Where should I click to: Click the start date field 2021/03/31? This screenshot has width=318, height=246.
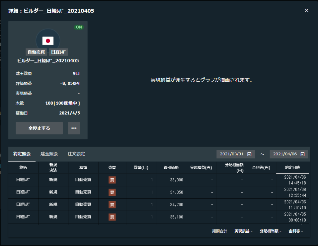pyautogui.click(x=232, y=154)
